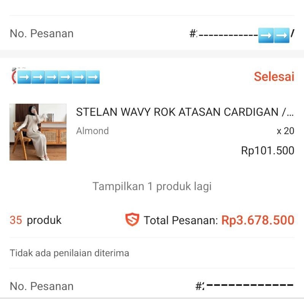The width and height of the screenshot is (304, 304).
Task: Open the No. Pesanan section at the bottom
Action: tap(41, 286)
